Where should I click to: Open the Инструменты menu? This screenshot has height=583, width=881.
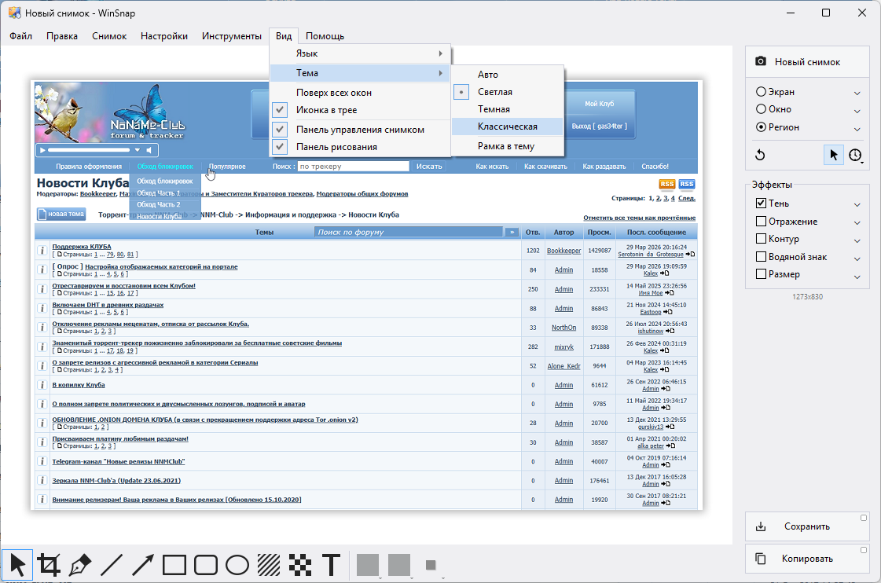(x=231, y=36)
